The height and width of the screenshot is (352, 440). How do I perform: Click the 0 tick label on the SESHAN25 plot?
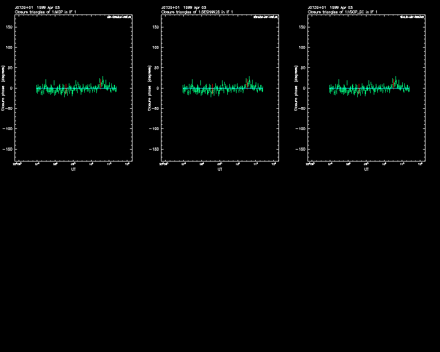[158, 88]
